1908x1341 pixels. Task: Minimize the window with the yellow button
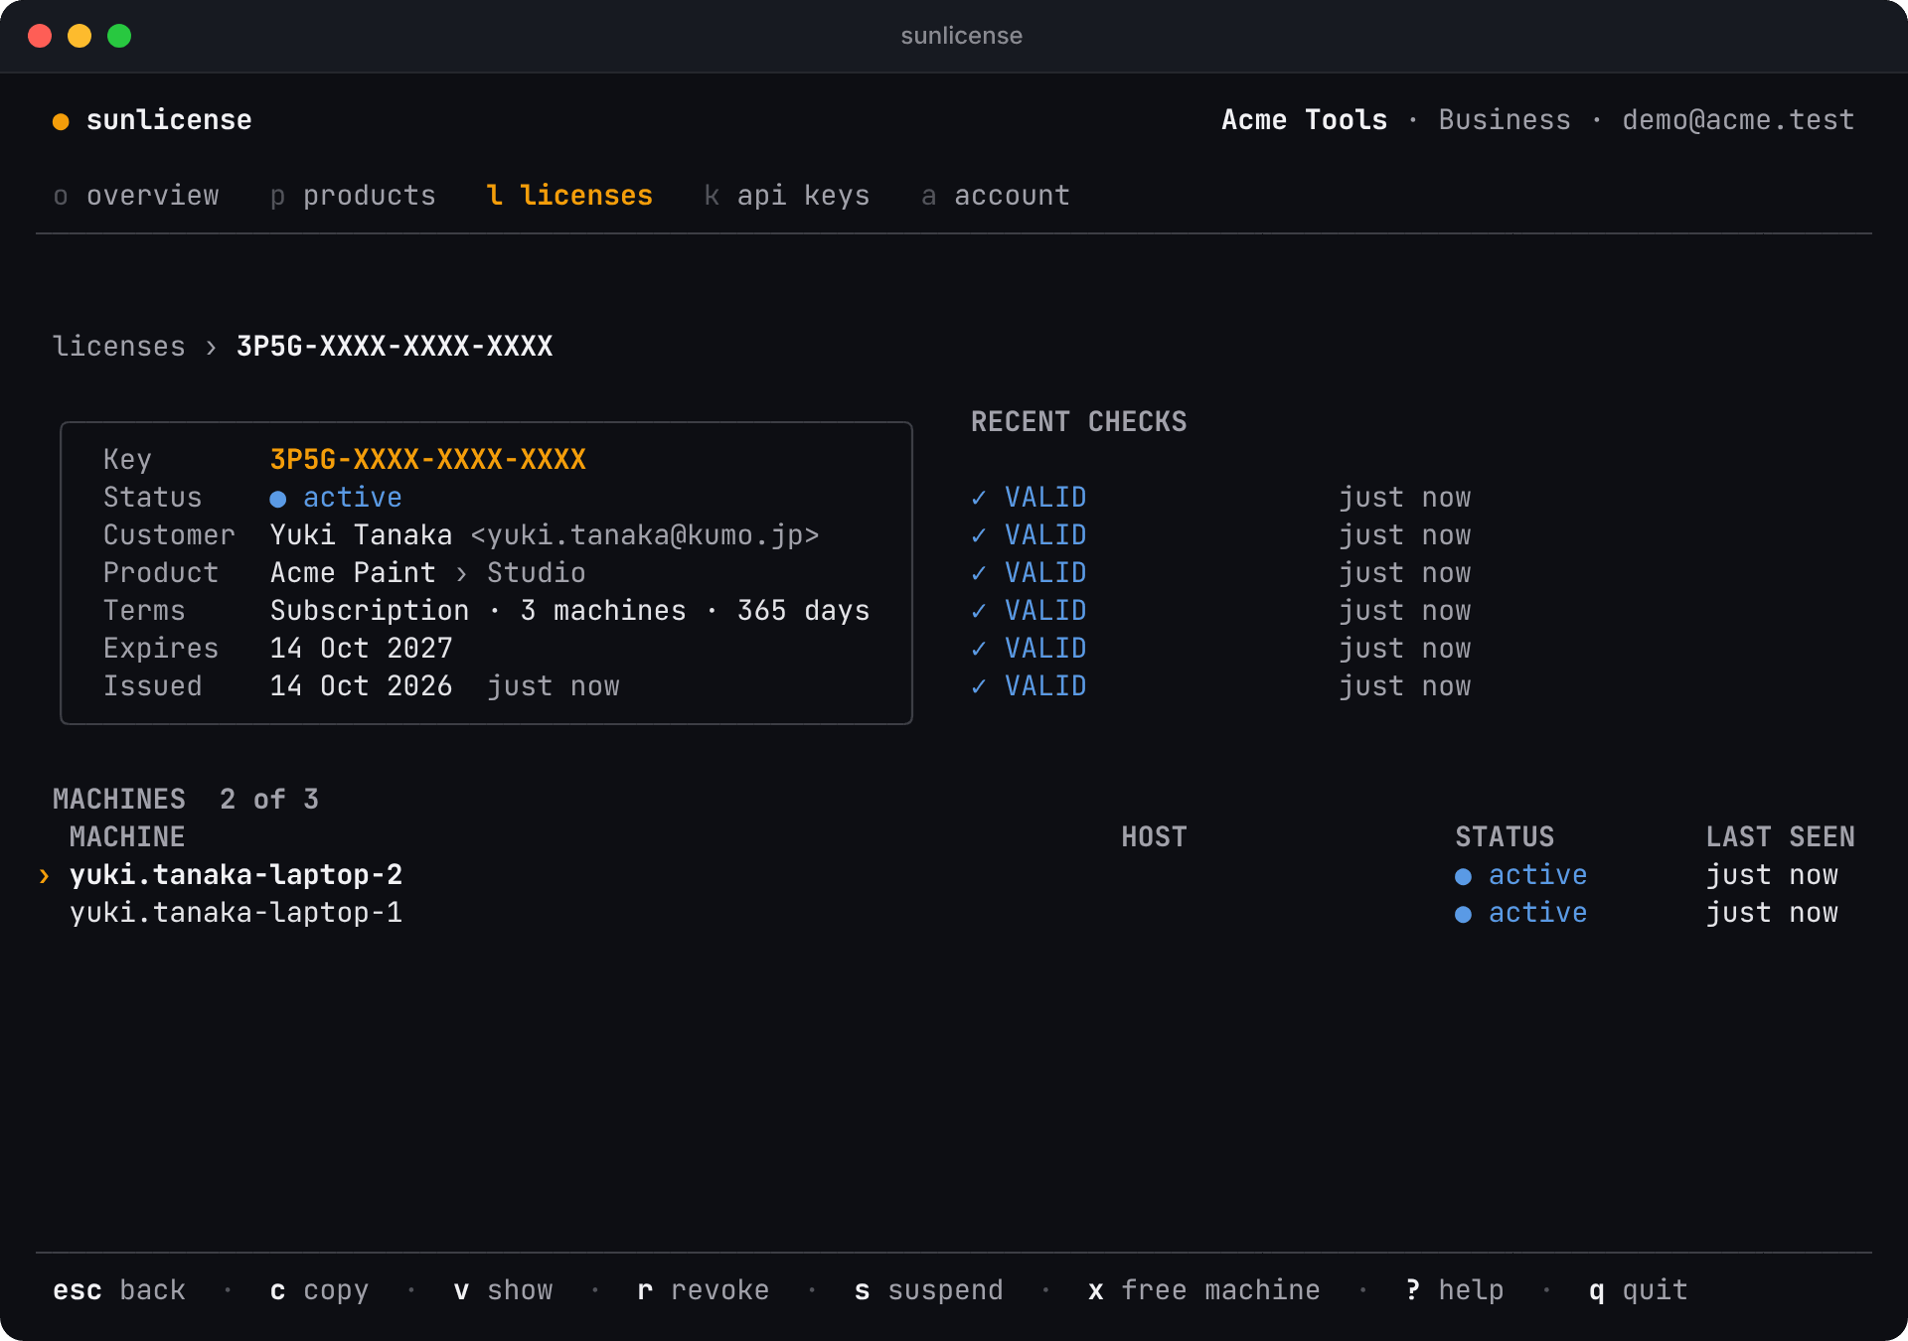click(79, 36)
